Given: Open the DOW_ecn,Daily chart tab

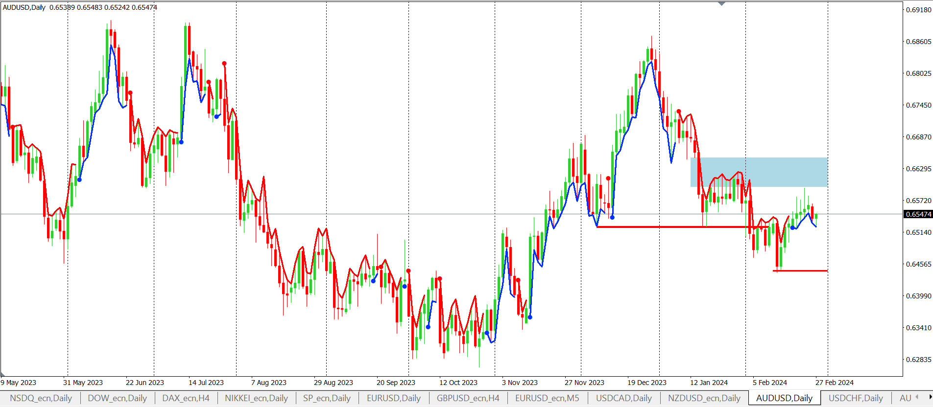Looking at the screenshot, I should 118,398.
